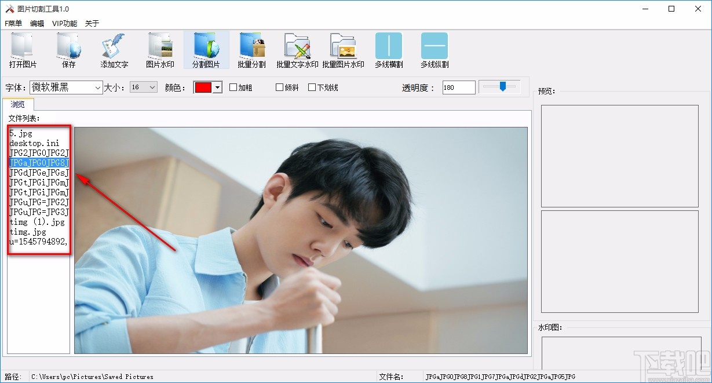The image size is (712, 383).
Task: Expand the 大小 font size dropdown
Action: click(x=152, y=87)
